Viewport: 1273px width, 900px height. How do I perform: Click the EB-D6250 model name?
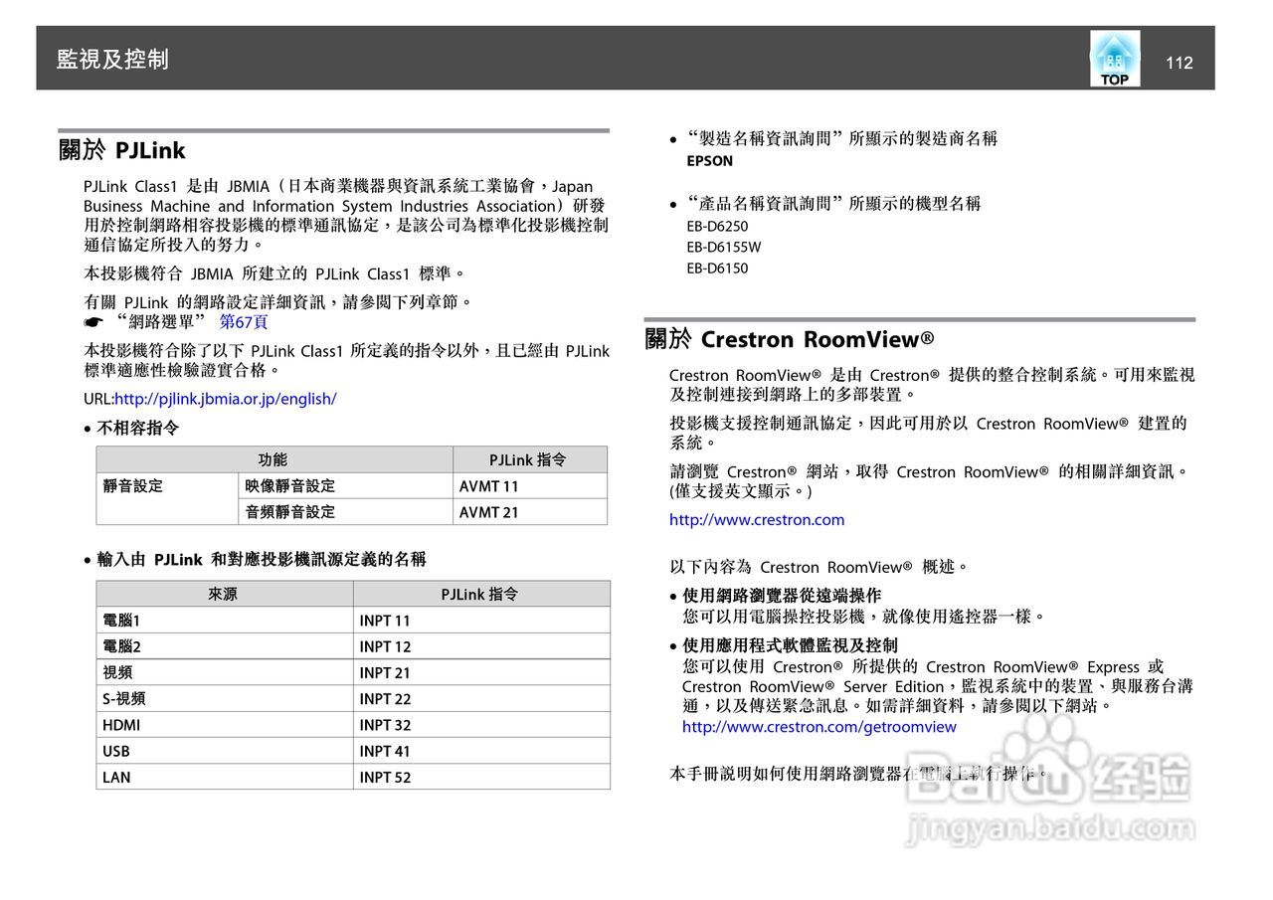[716, 226]
